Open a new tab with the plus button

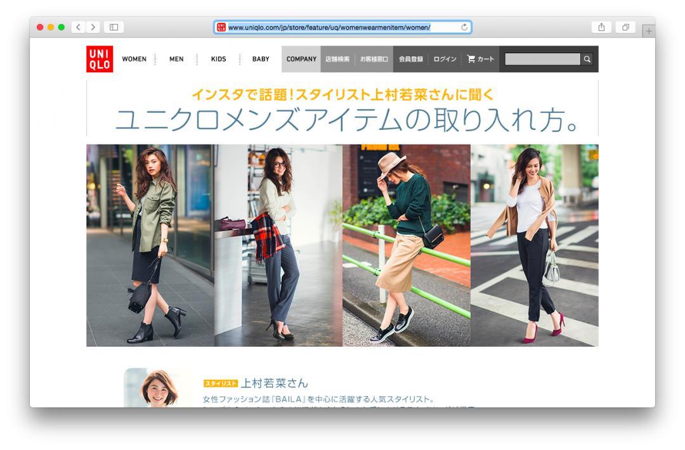pos(648,30)
